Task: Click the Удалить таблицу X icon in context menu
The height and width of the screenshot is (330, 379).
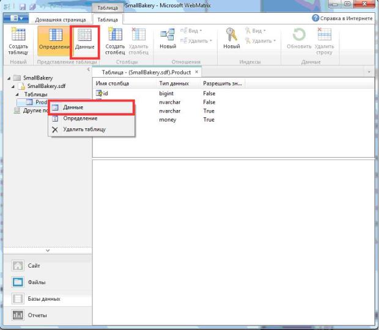Action: pos(55,130)
